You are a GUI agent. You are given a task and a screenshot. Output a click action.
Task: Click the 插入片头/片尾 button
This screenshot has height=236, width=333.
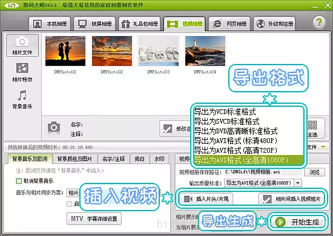(206, 199)
